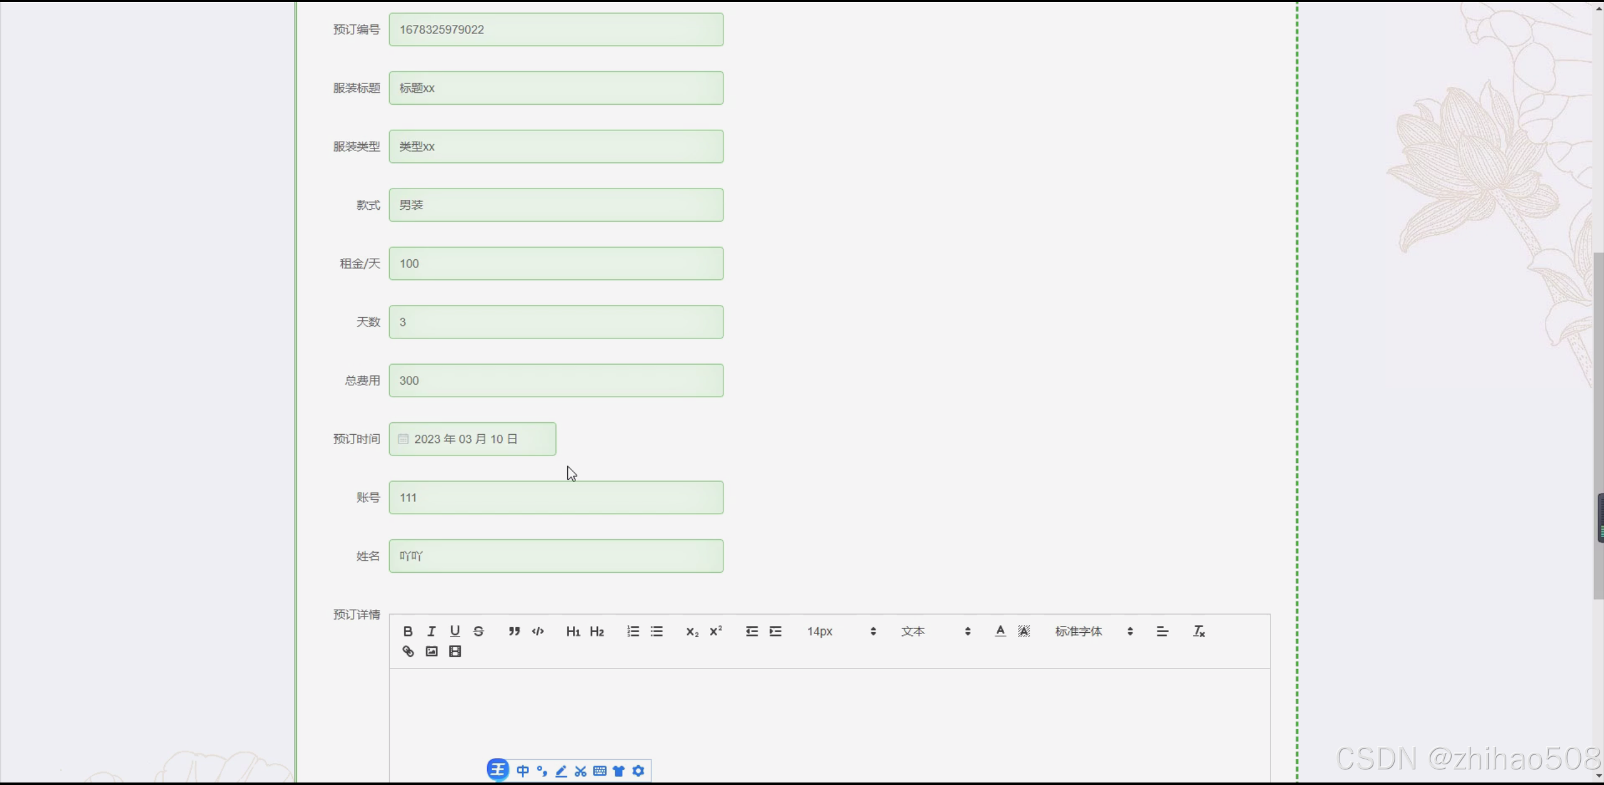The width and height of the screenshot is (1604, 785).
Task: Insert ordered numbered list
Action: pos(633,632)
